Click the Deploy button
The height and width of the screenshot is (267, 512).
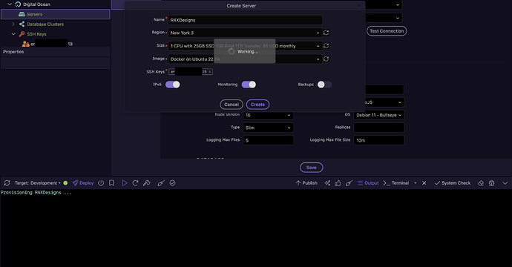tap(83, 183)
